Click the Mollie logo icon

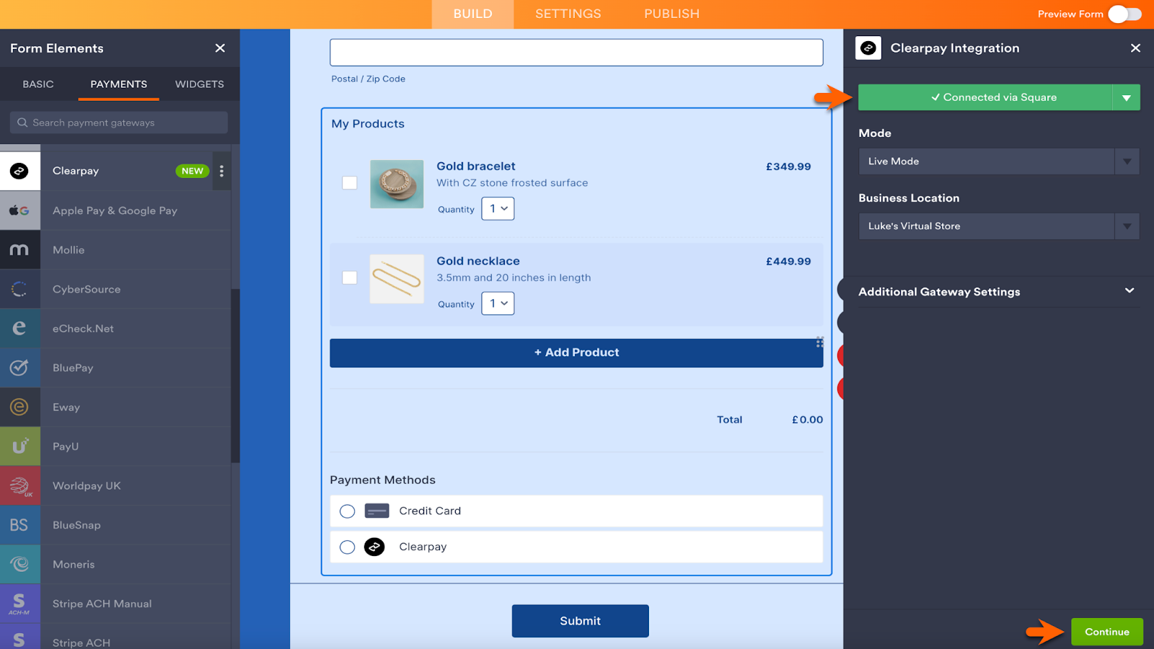[19, 250]
